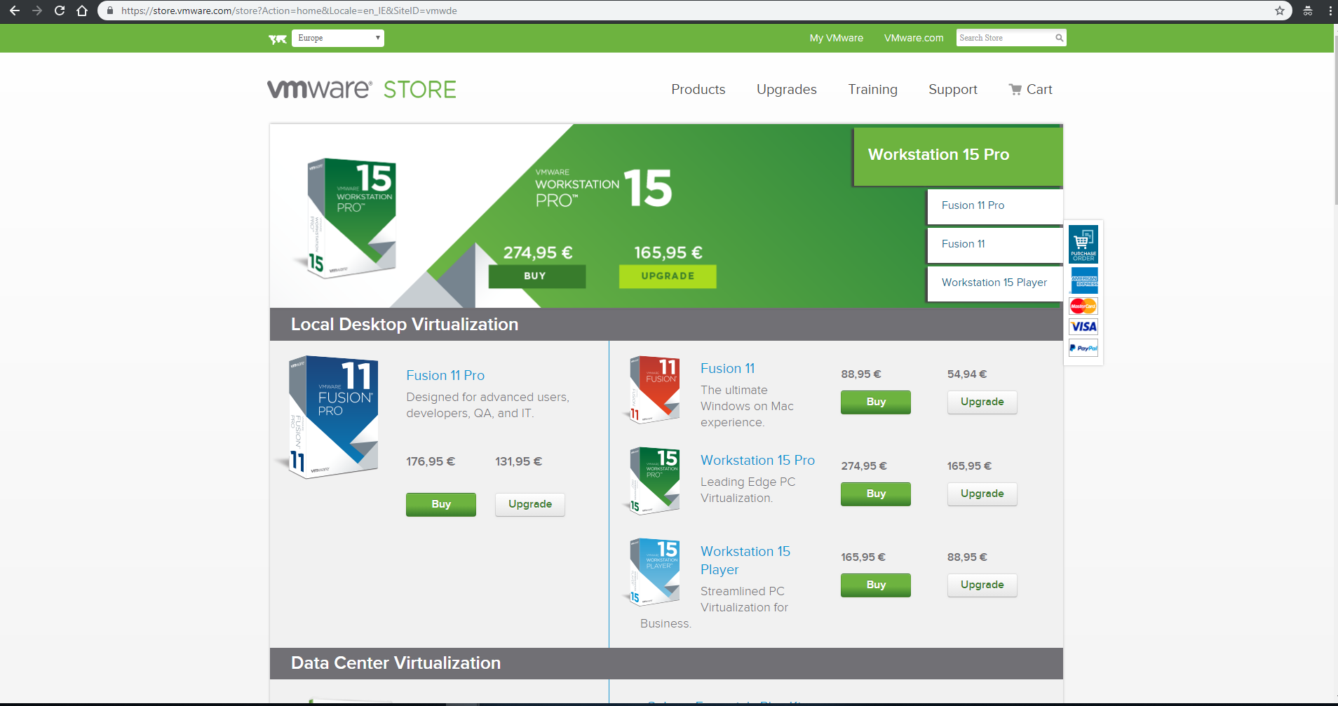Select the VISA payment icon
Image resolution: width=1338 pixels, height=706 pixels.
click(1083, 327)
